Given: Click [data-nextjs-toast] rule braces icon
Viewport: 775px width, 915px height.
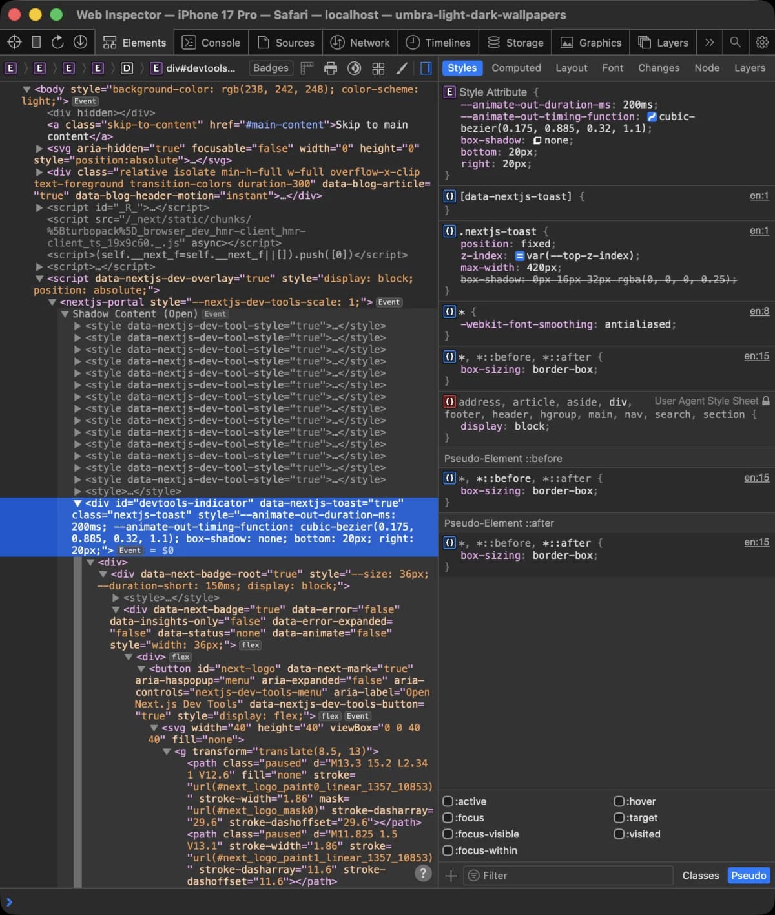Looking at the screenshot, I should (x=449, y=196).
